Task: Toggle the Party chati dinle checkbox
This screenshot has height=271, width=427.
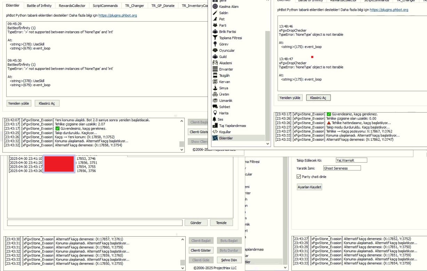Action: (299, 176)
